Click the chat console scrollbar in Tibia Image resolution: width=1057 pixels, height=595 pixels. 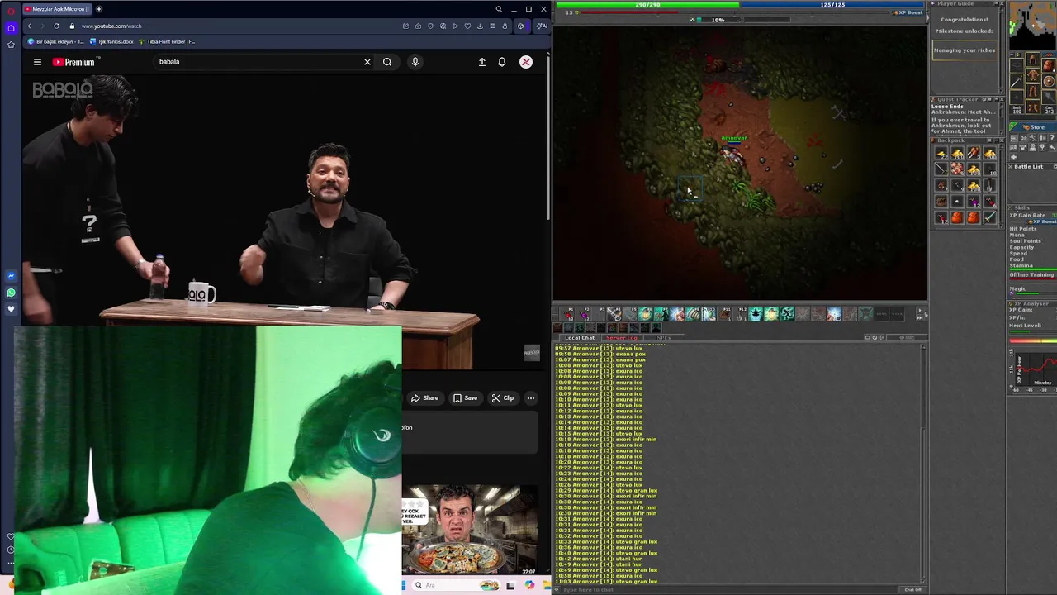(923, 463)
